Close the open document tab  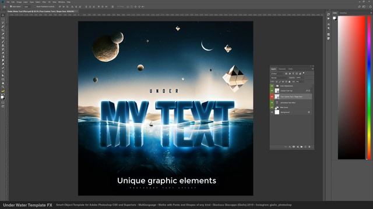tap(76, 11)
